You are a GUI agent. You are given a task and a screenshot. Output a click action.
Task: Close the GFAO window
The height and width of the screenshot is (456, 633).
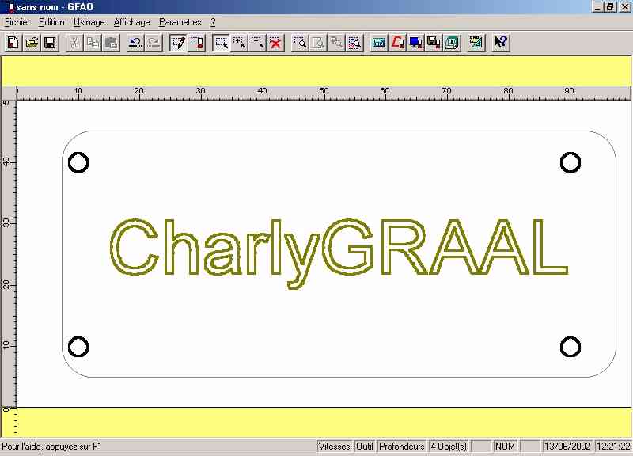(624, 7)
